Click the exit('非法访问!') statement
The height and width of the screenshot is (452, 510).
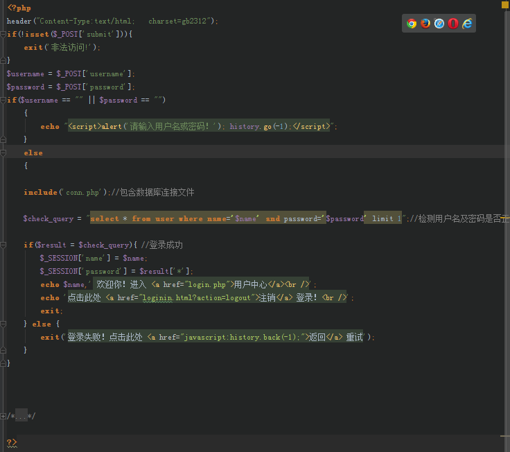point(62,48)
